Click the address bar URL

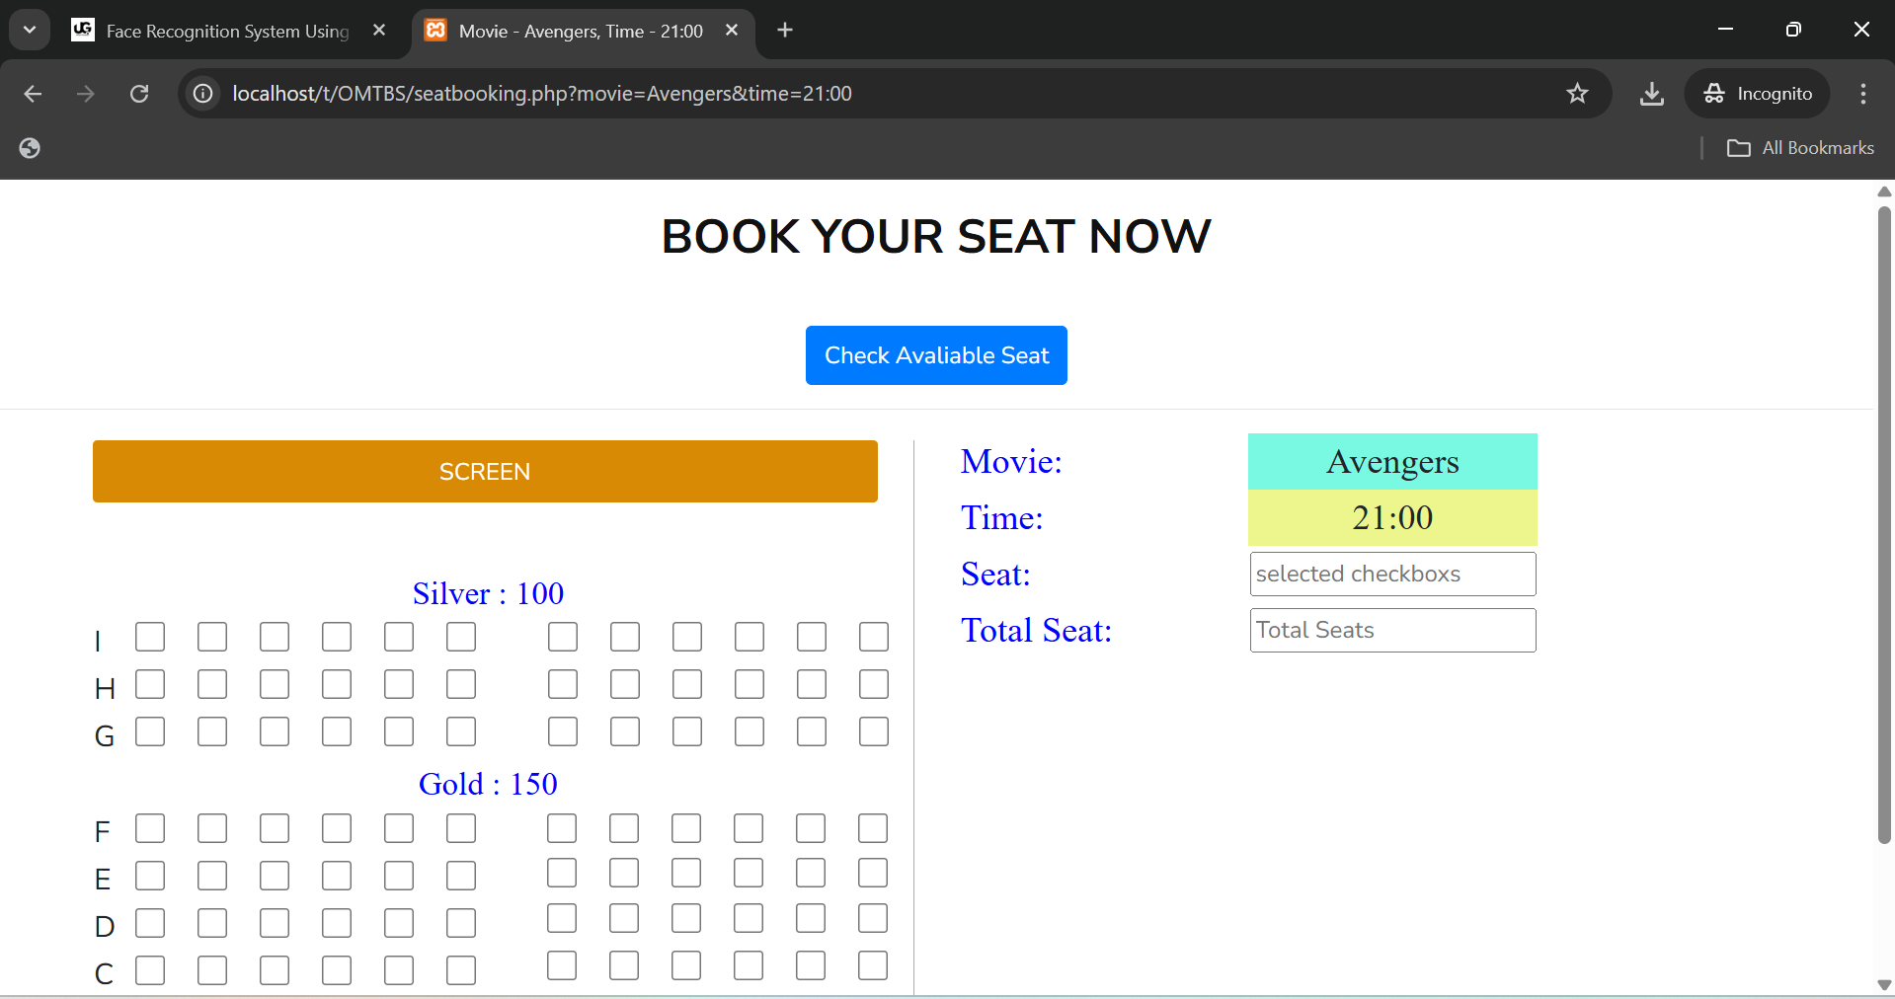(x=542, y=94)
